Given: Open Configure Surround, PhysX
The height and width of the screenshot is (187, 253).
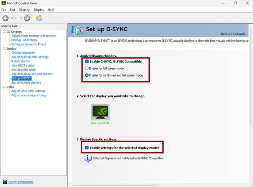Looking at the screenshot, I should pyautogui.click(x=29, y=44).
